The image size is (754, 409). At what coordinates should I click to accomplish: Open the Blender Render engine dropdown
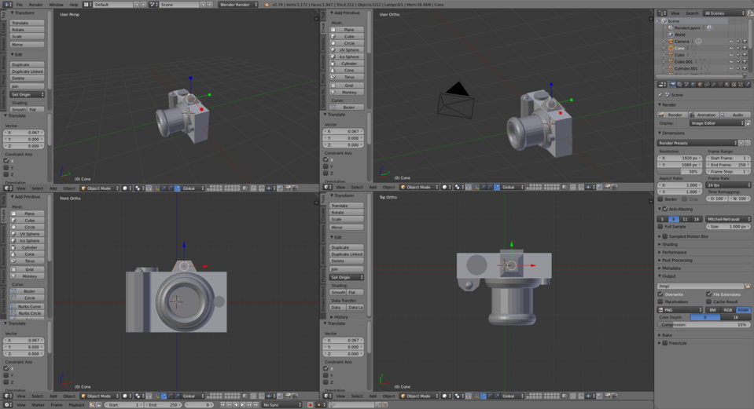pos(238,5)
